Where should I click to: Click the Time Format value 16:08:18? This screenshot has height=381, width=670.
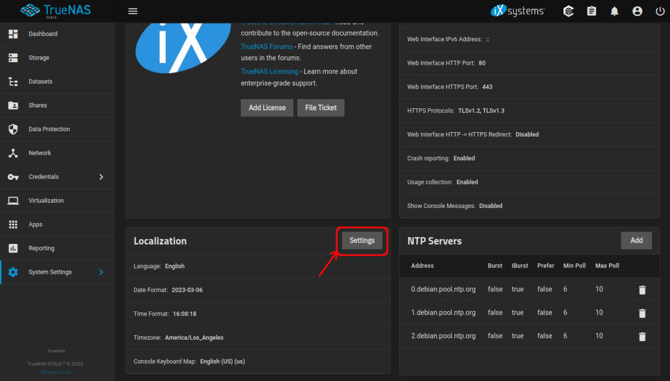pyautogui.click(x=185, y=314)
